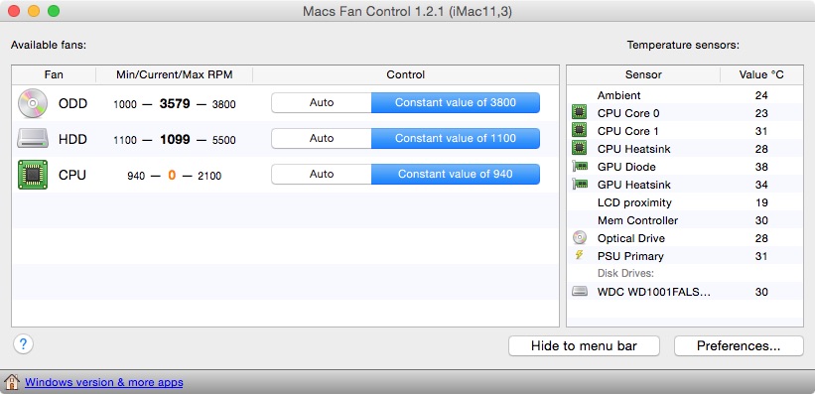Click the GPU Heatsink card icon
The image size is (815, 394).
pos(579,184)
